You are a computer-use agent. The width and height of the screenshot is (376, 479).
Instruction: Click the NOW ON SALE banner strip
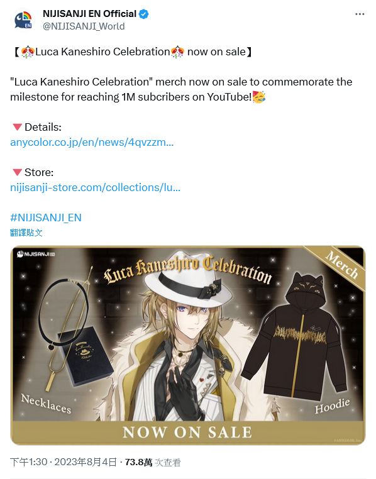coord(188,432)
